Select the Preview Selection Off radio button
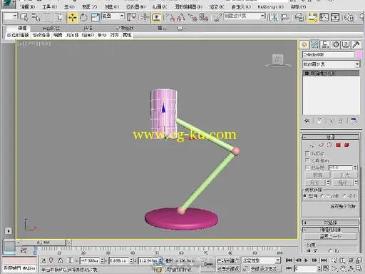This screenshot has height=274, width=365. [305, 196]
